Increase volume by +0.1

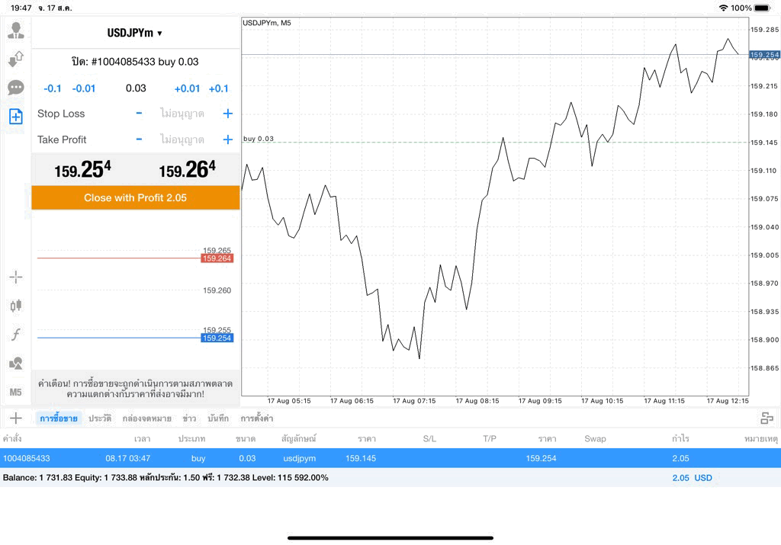click(219, 88)
